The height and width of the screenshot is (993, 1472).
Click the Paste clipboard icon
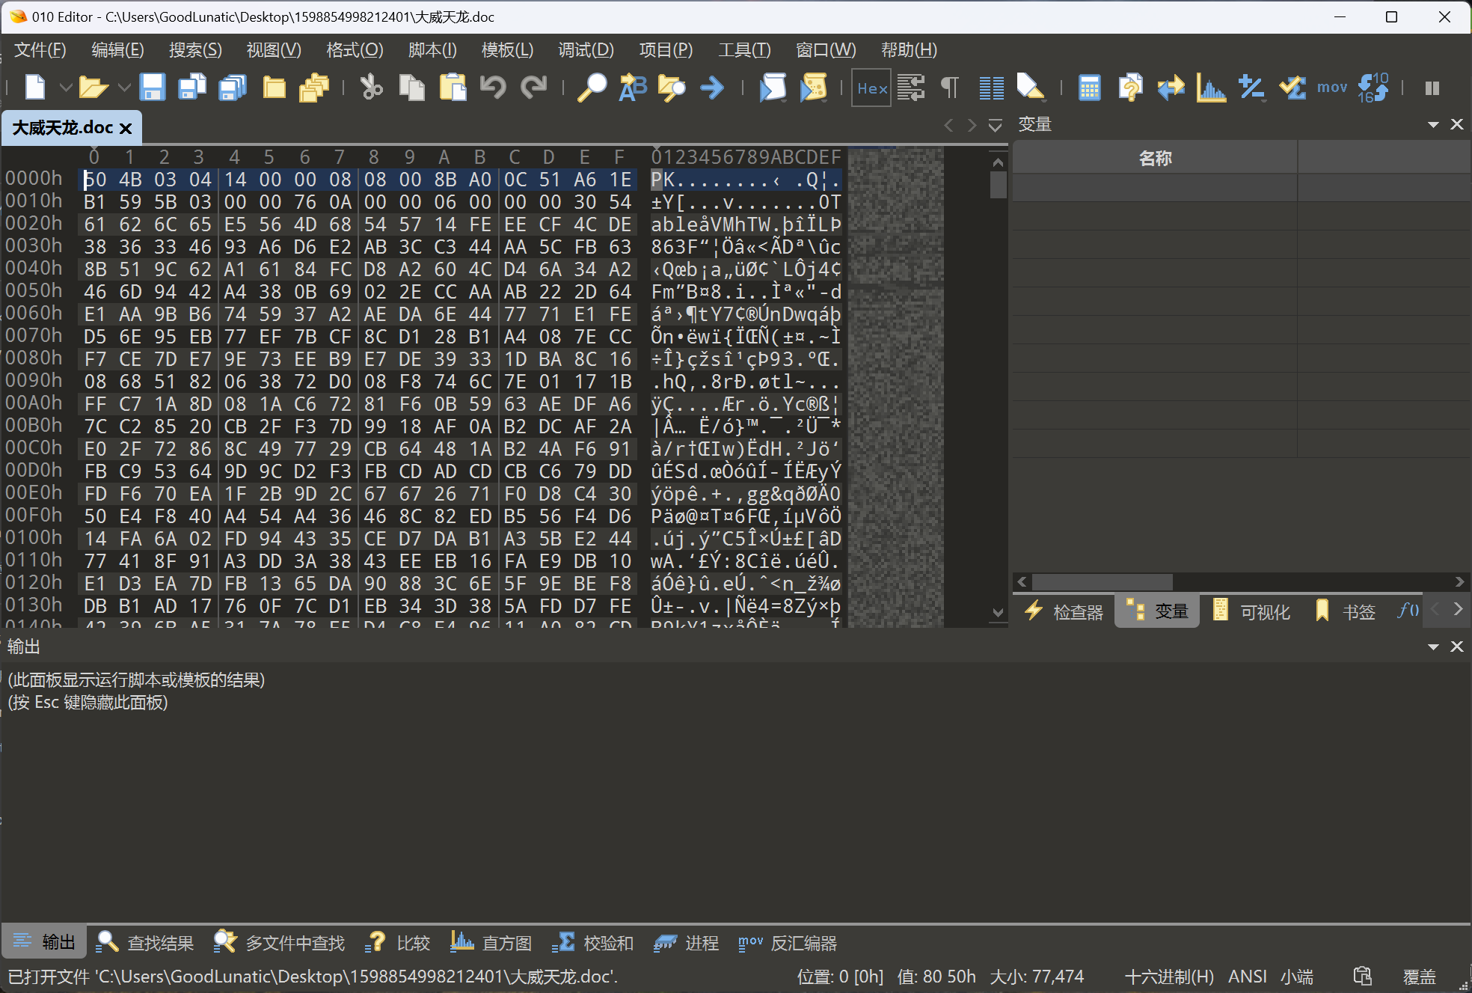pyautogui.click(x=453, y=88)
